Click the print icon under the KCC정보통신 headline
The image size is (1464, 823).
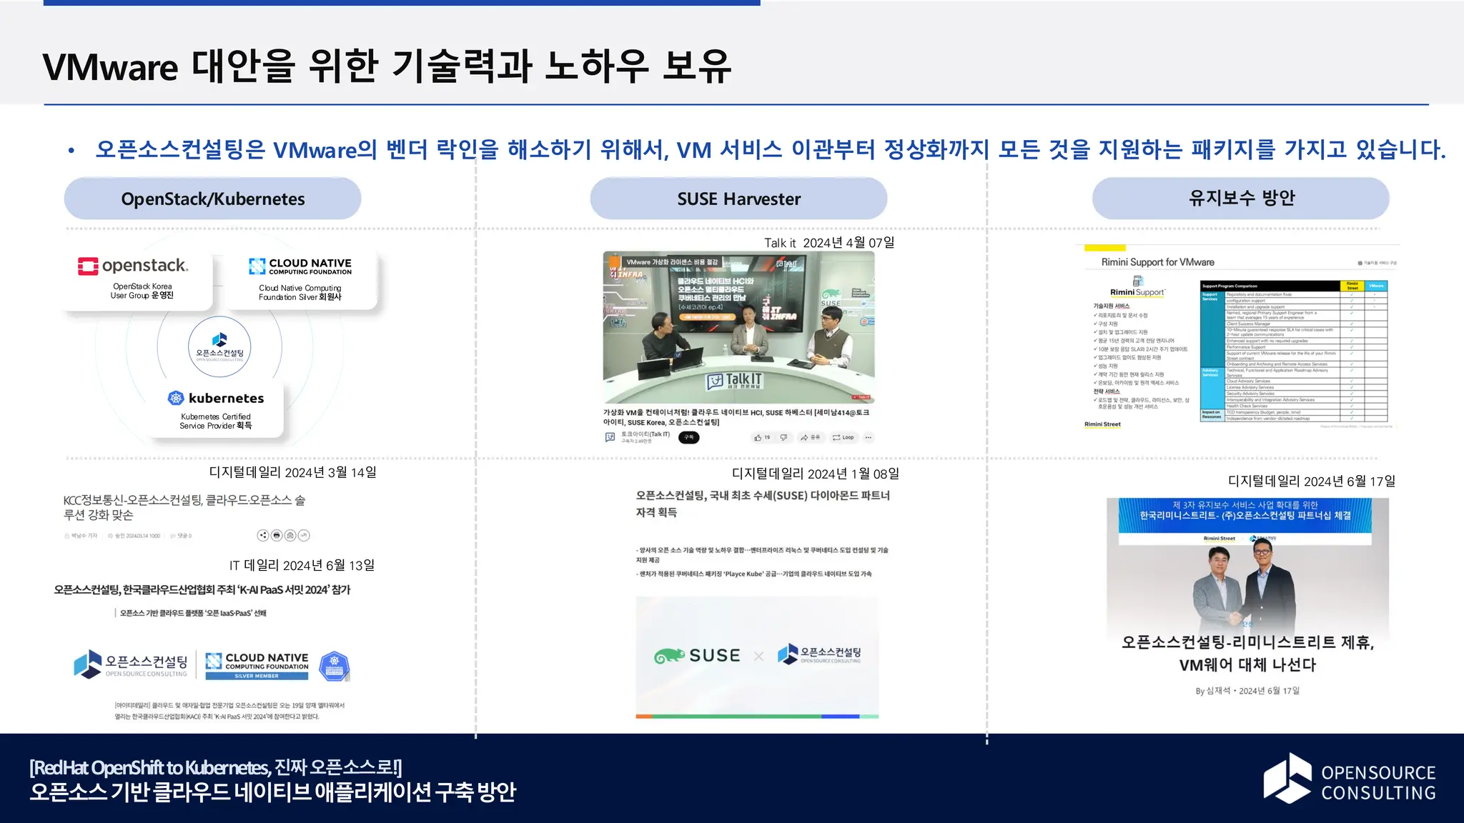tap(277, 535)
